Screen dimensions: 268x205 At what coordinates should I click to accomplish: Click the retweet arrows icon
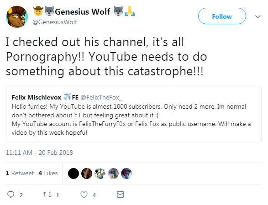[x=47, y=194]
